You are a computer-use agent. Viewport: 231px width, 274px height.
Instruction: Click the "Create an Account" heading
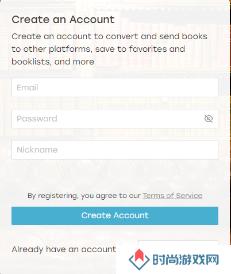(x=63, y=20)
